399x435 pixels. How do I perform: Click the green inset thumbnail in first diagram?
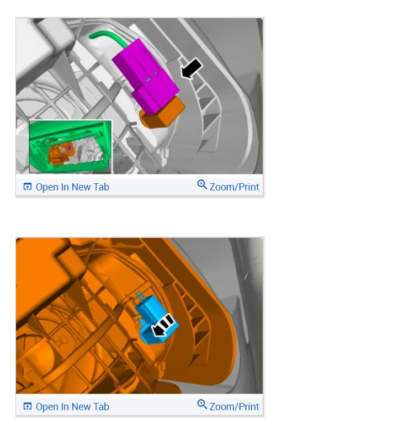coord(71,146)
